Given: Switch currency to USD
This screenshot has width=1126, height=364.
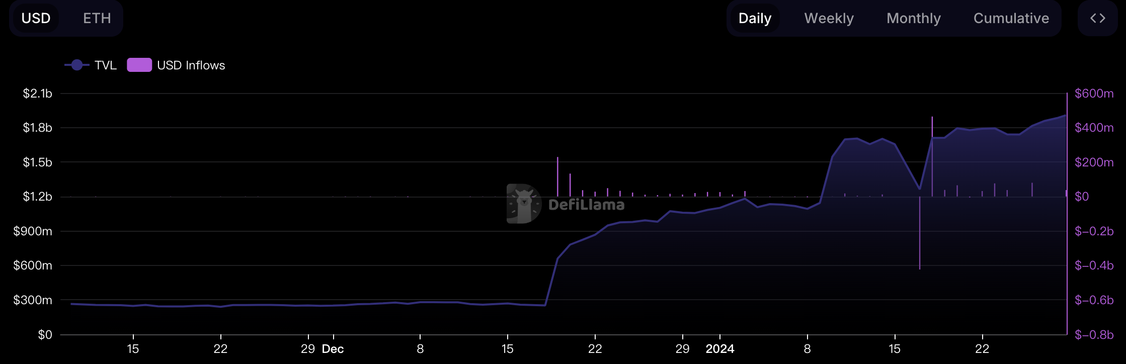Looking at the screenshot, I should (x=36, y=19).
